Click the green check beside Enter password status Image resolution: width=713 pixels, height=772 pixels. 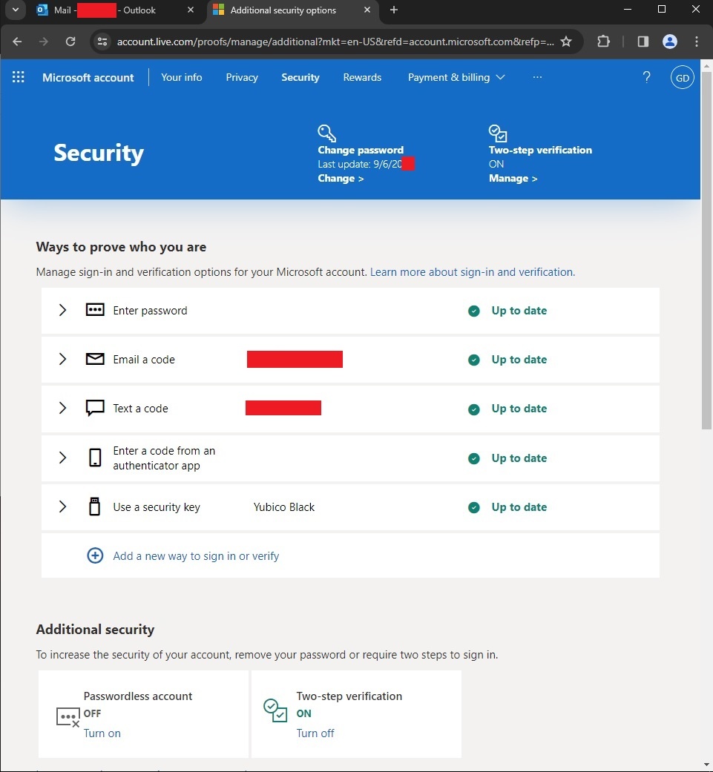[x=473, y=311]
